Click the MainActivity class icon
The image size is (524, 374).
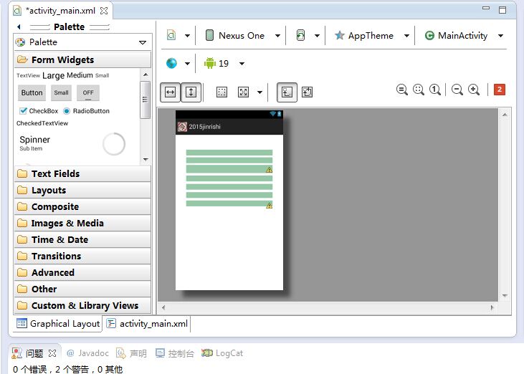tap(429, 35)
